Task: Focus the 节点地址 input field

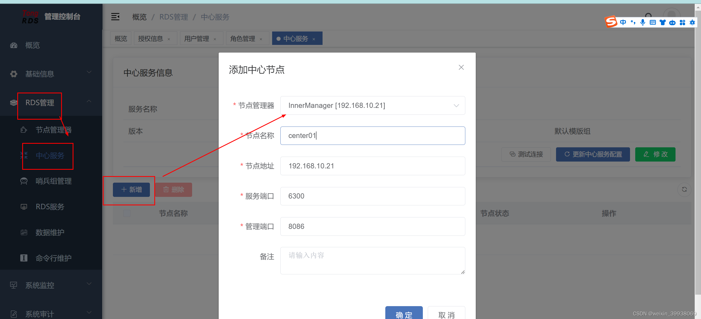Action: [372, 166]
